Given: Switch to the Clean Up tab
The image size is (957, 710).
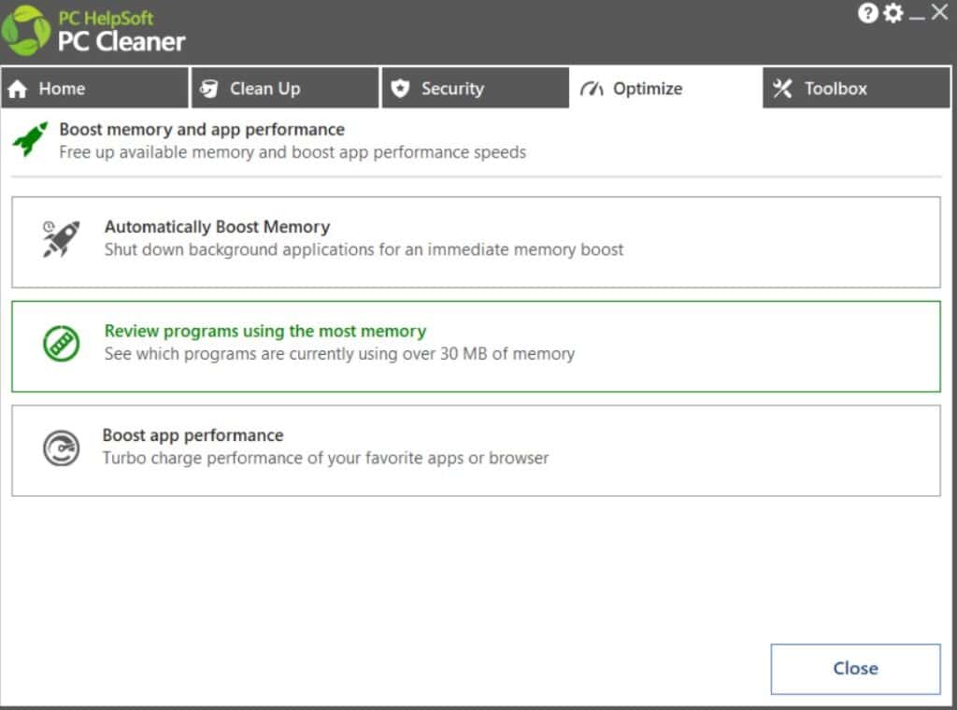Looking at the screenshot, I should point(285,88).
